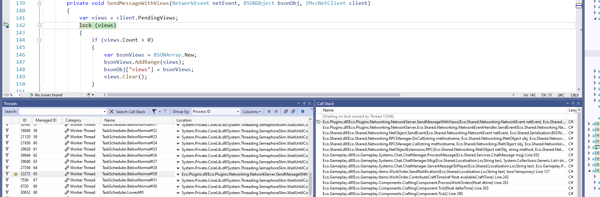This screenshot has height=197, width=600.
Task: Toggle the flag for thread 29928
Action: pyautogui.click(x=7, y=149)
